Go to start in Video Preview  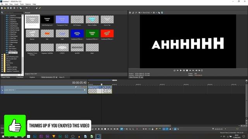pos(190,70)
